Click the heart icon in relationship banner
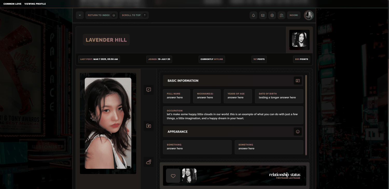This screenshot has width=389, height=189. [173, 176]
